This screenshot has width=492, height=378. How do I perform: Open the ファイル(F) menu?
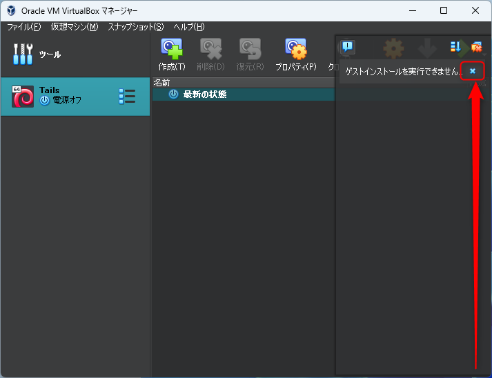[24, 27]
